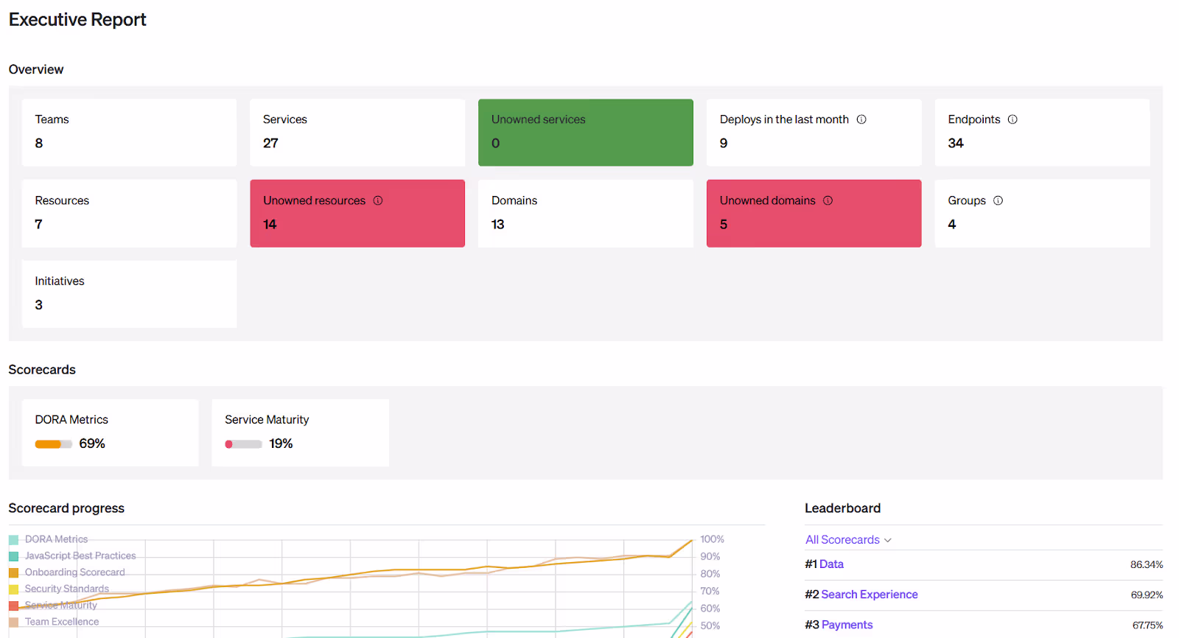Open the Service Maturity scorecard card

(x=300, y=432)
